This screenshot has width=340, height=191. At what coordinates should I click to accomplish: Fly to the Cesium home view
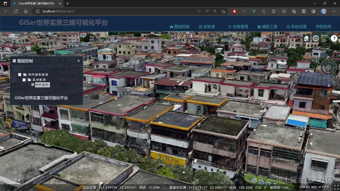coord(306,39)
